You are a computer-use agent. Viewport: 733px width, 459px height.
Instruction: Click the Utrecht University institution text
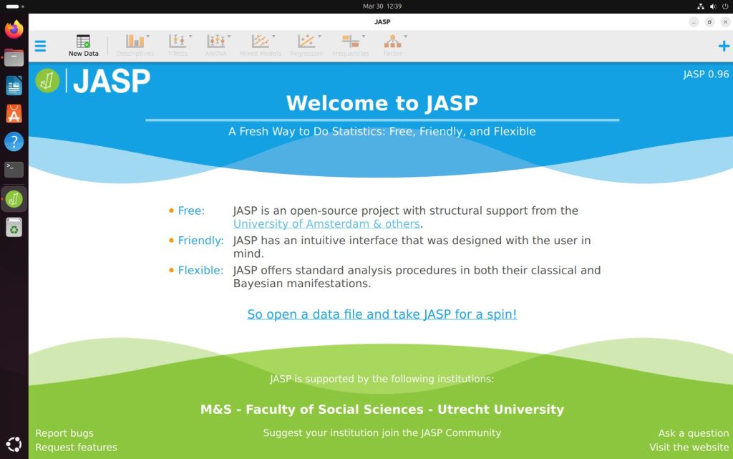tap(382, 410)
